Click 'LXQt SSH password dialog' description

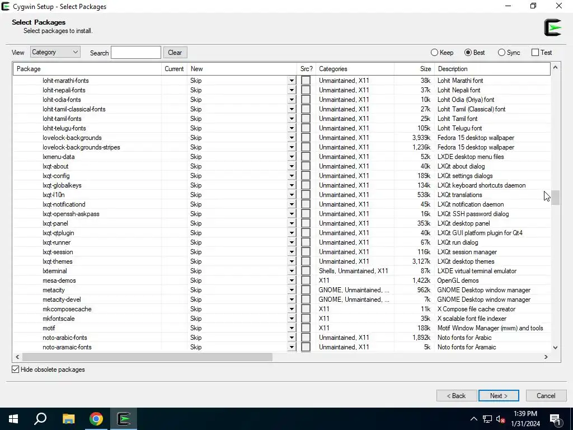[473, 214]
